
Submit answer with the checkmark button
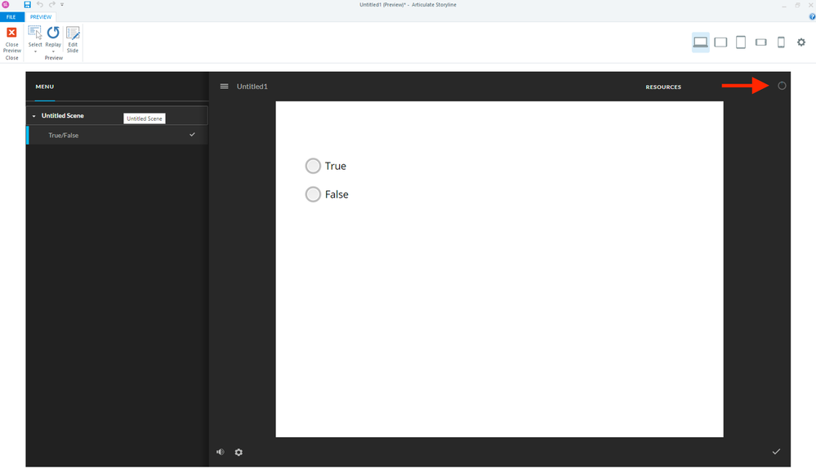click(776, 452)
